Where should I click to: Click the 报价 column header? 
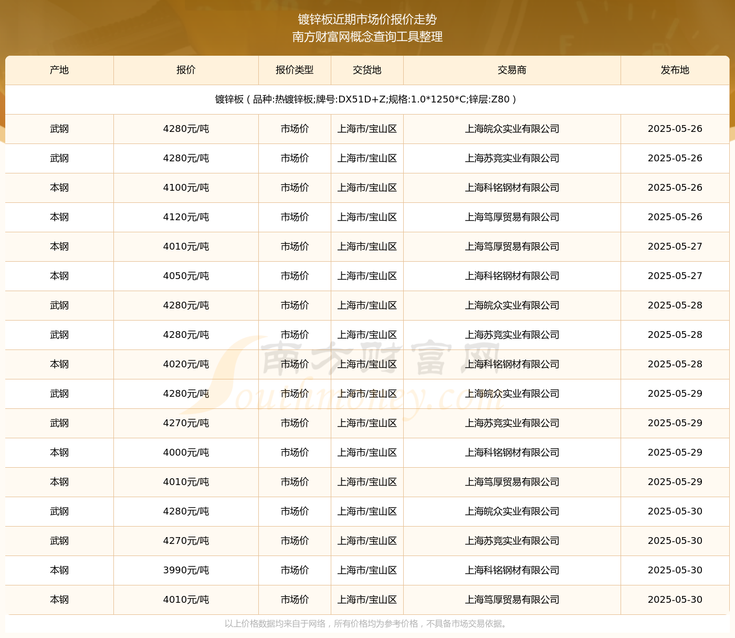point(186,70)
